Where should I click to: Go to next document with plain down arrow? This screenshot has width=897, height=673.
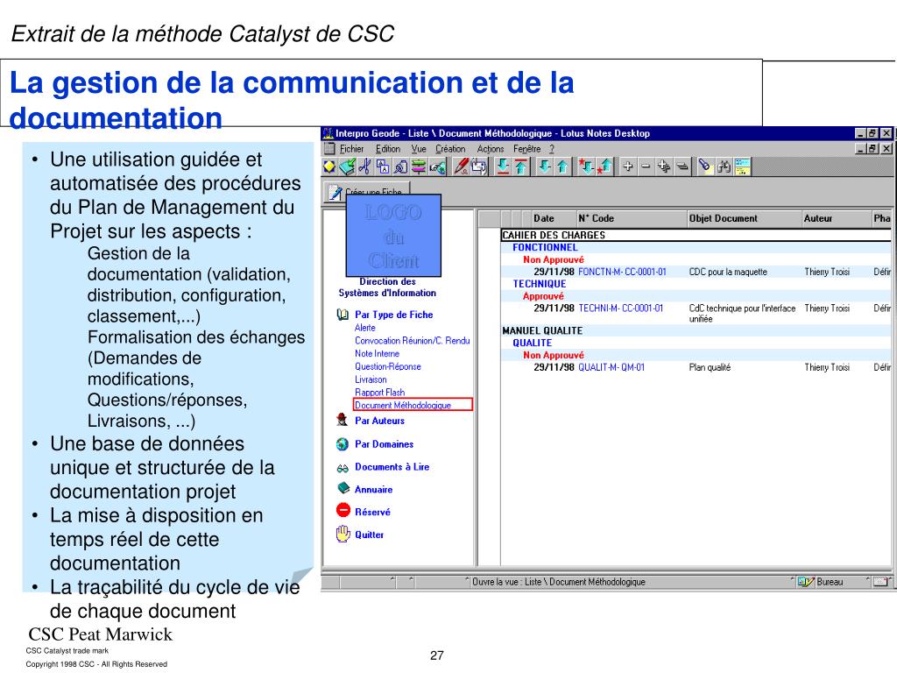(545, 166)
